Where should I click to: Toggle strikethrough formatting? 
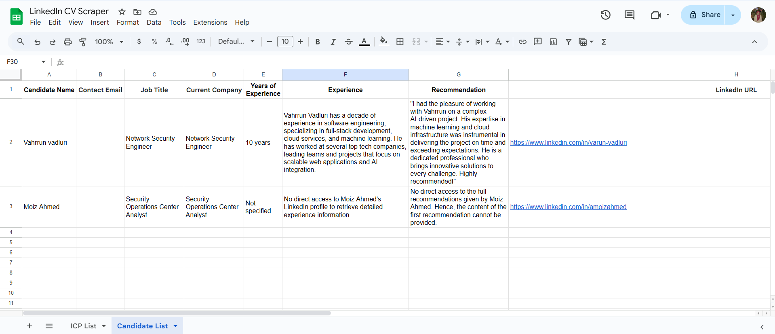(x=349, y=42)
